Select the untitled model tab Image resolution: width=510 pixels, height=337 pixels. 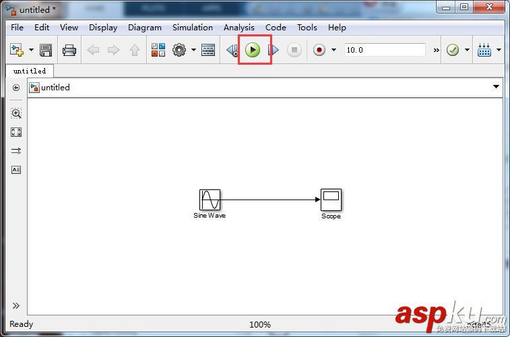pos(30,71)
